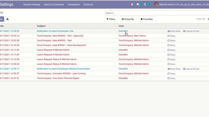Focus the Search input field
This screenshot has width=209, height=117.
tap(157, 13)
